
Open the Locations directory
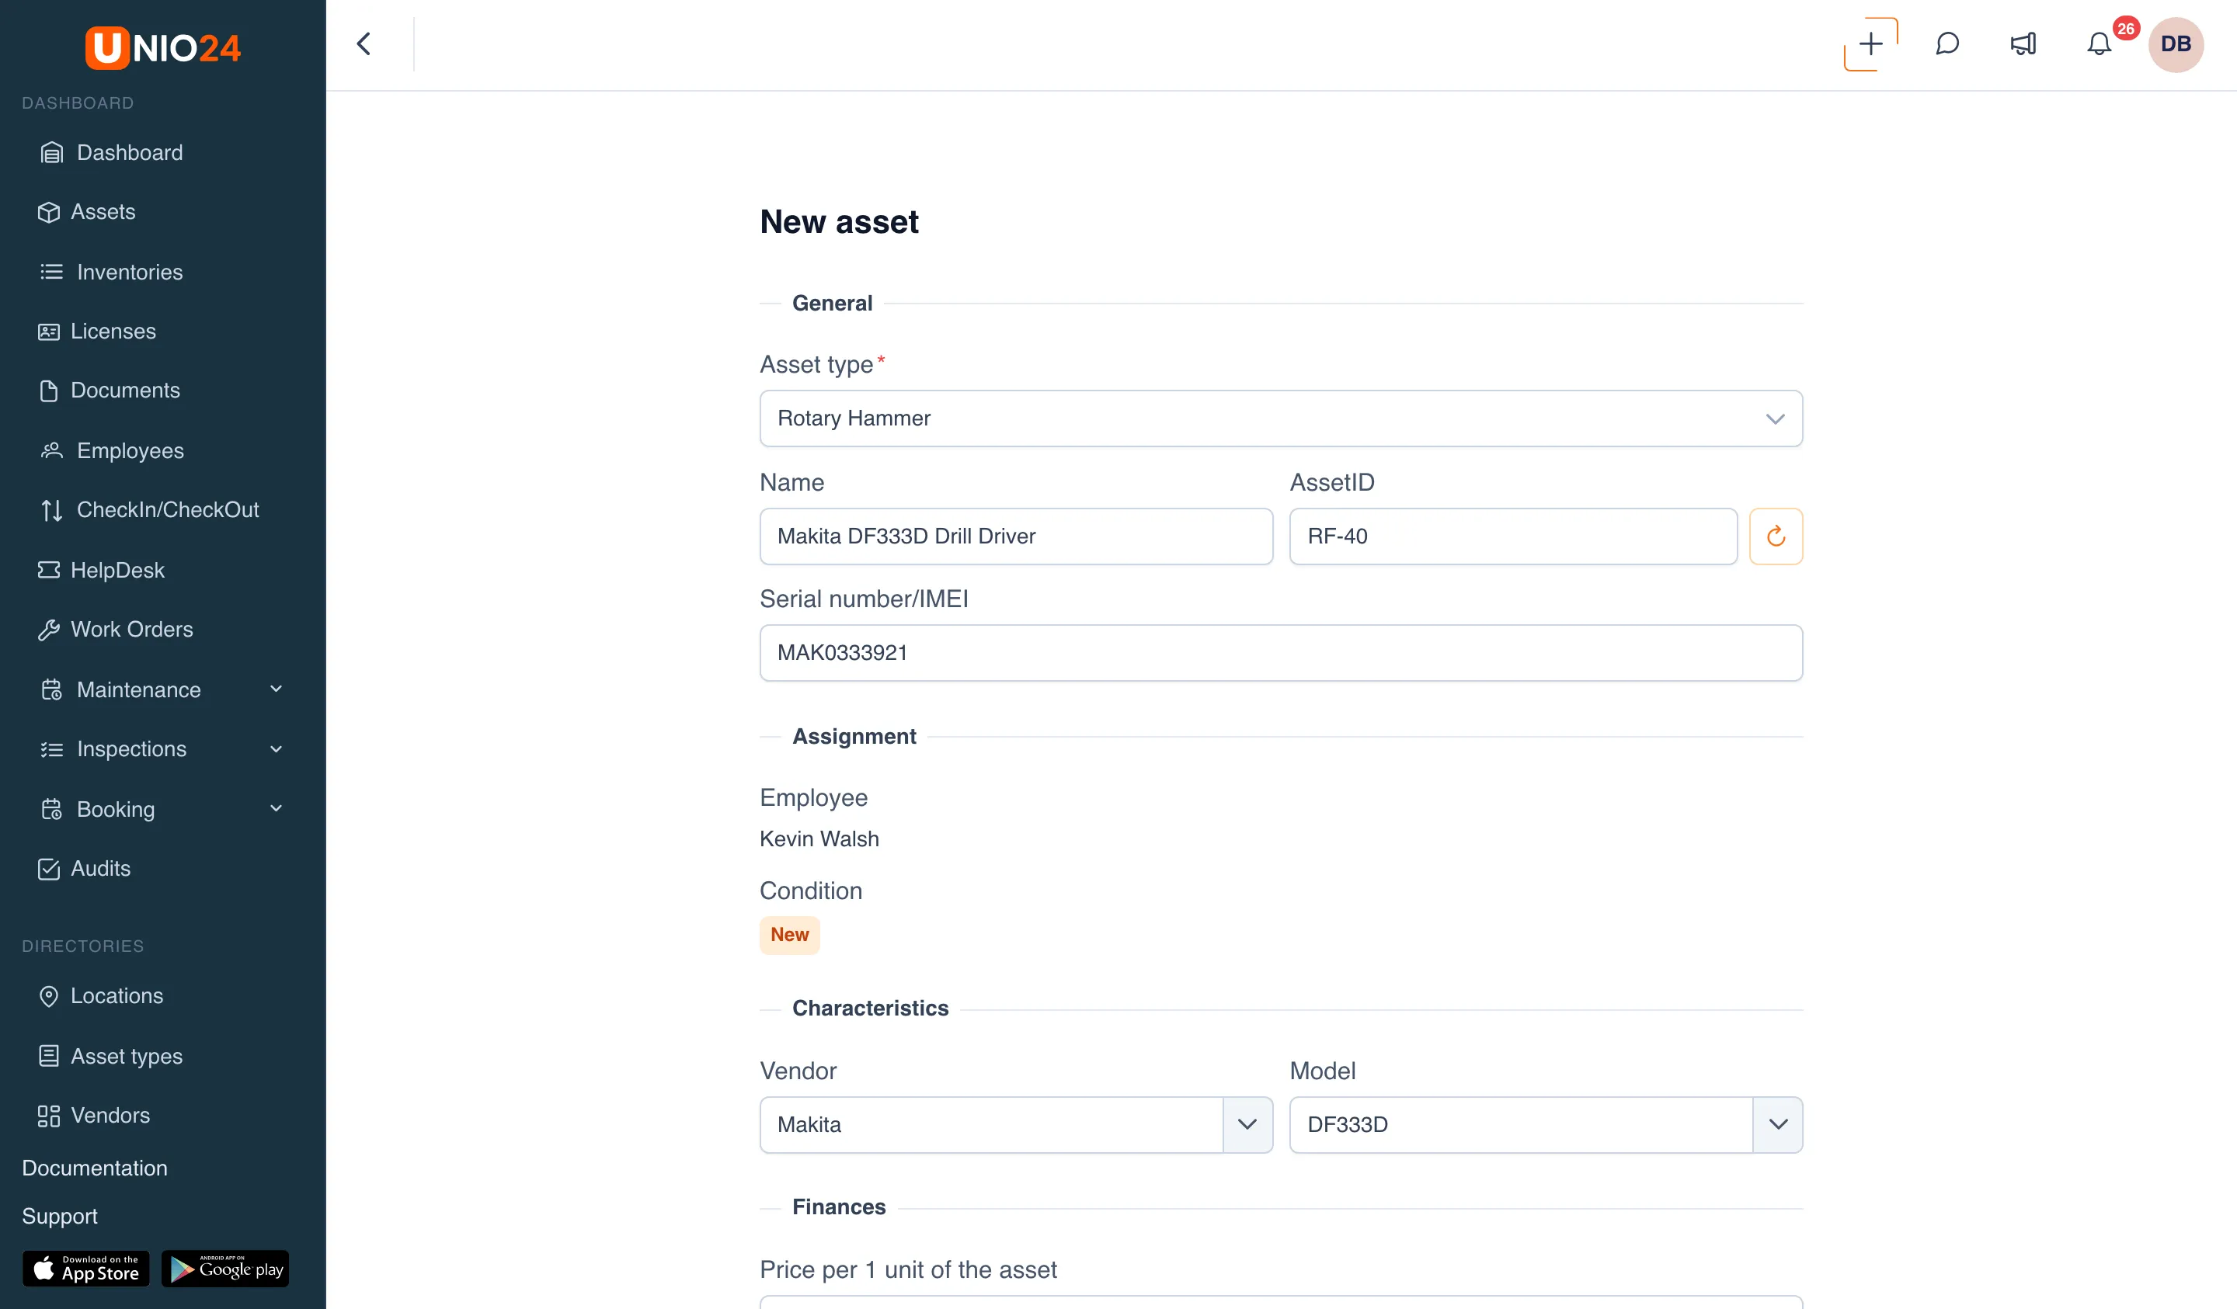(x=117, y=996)
